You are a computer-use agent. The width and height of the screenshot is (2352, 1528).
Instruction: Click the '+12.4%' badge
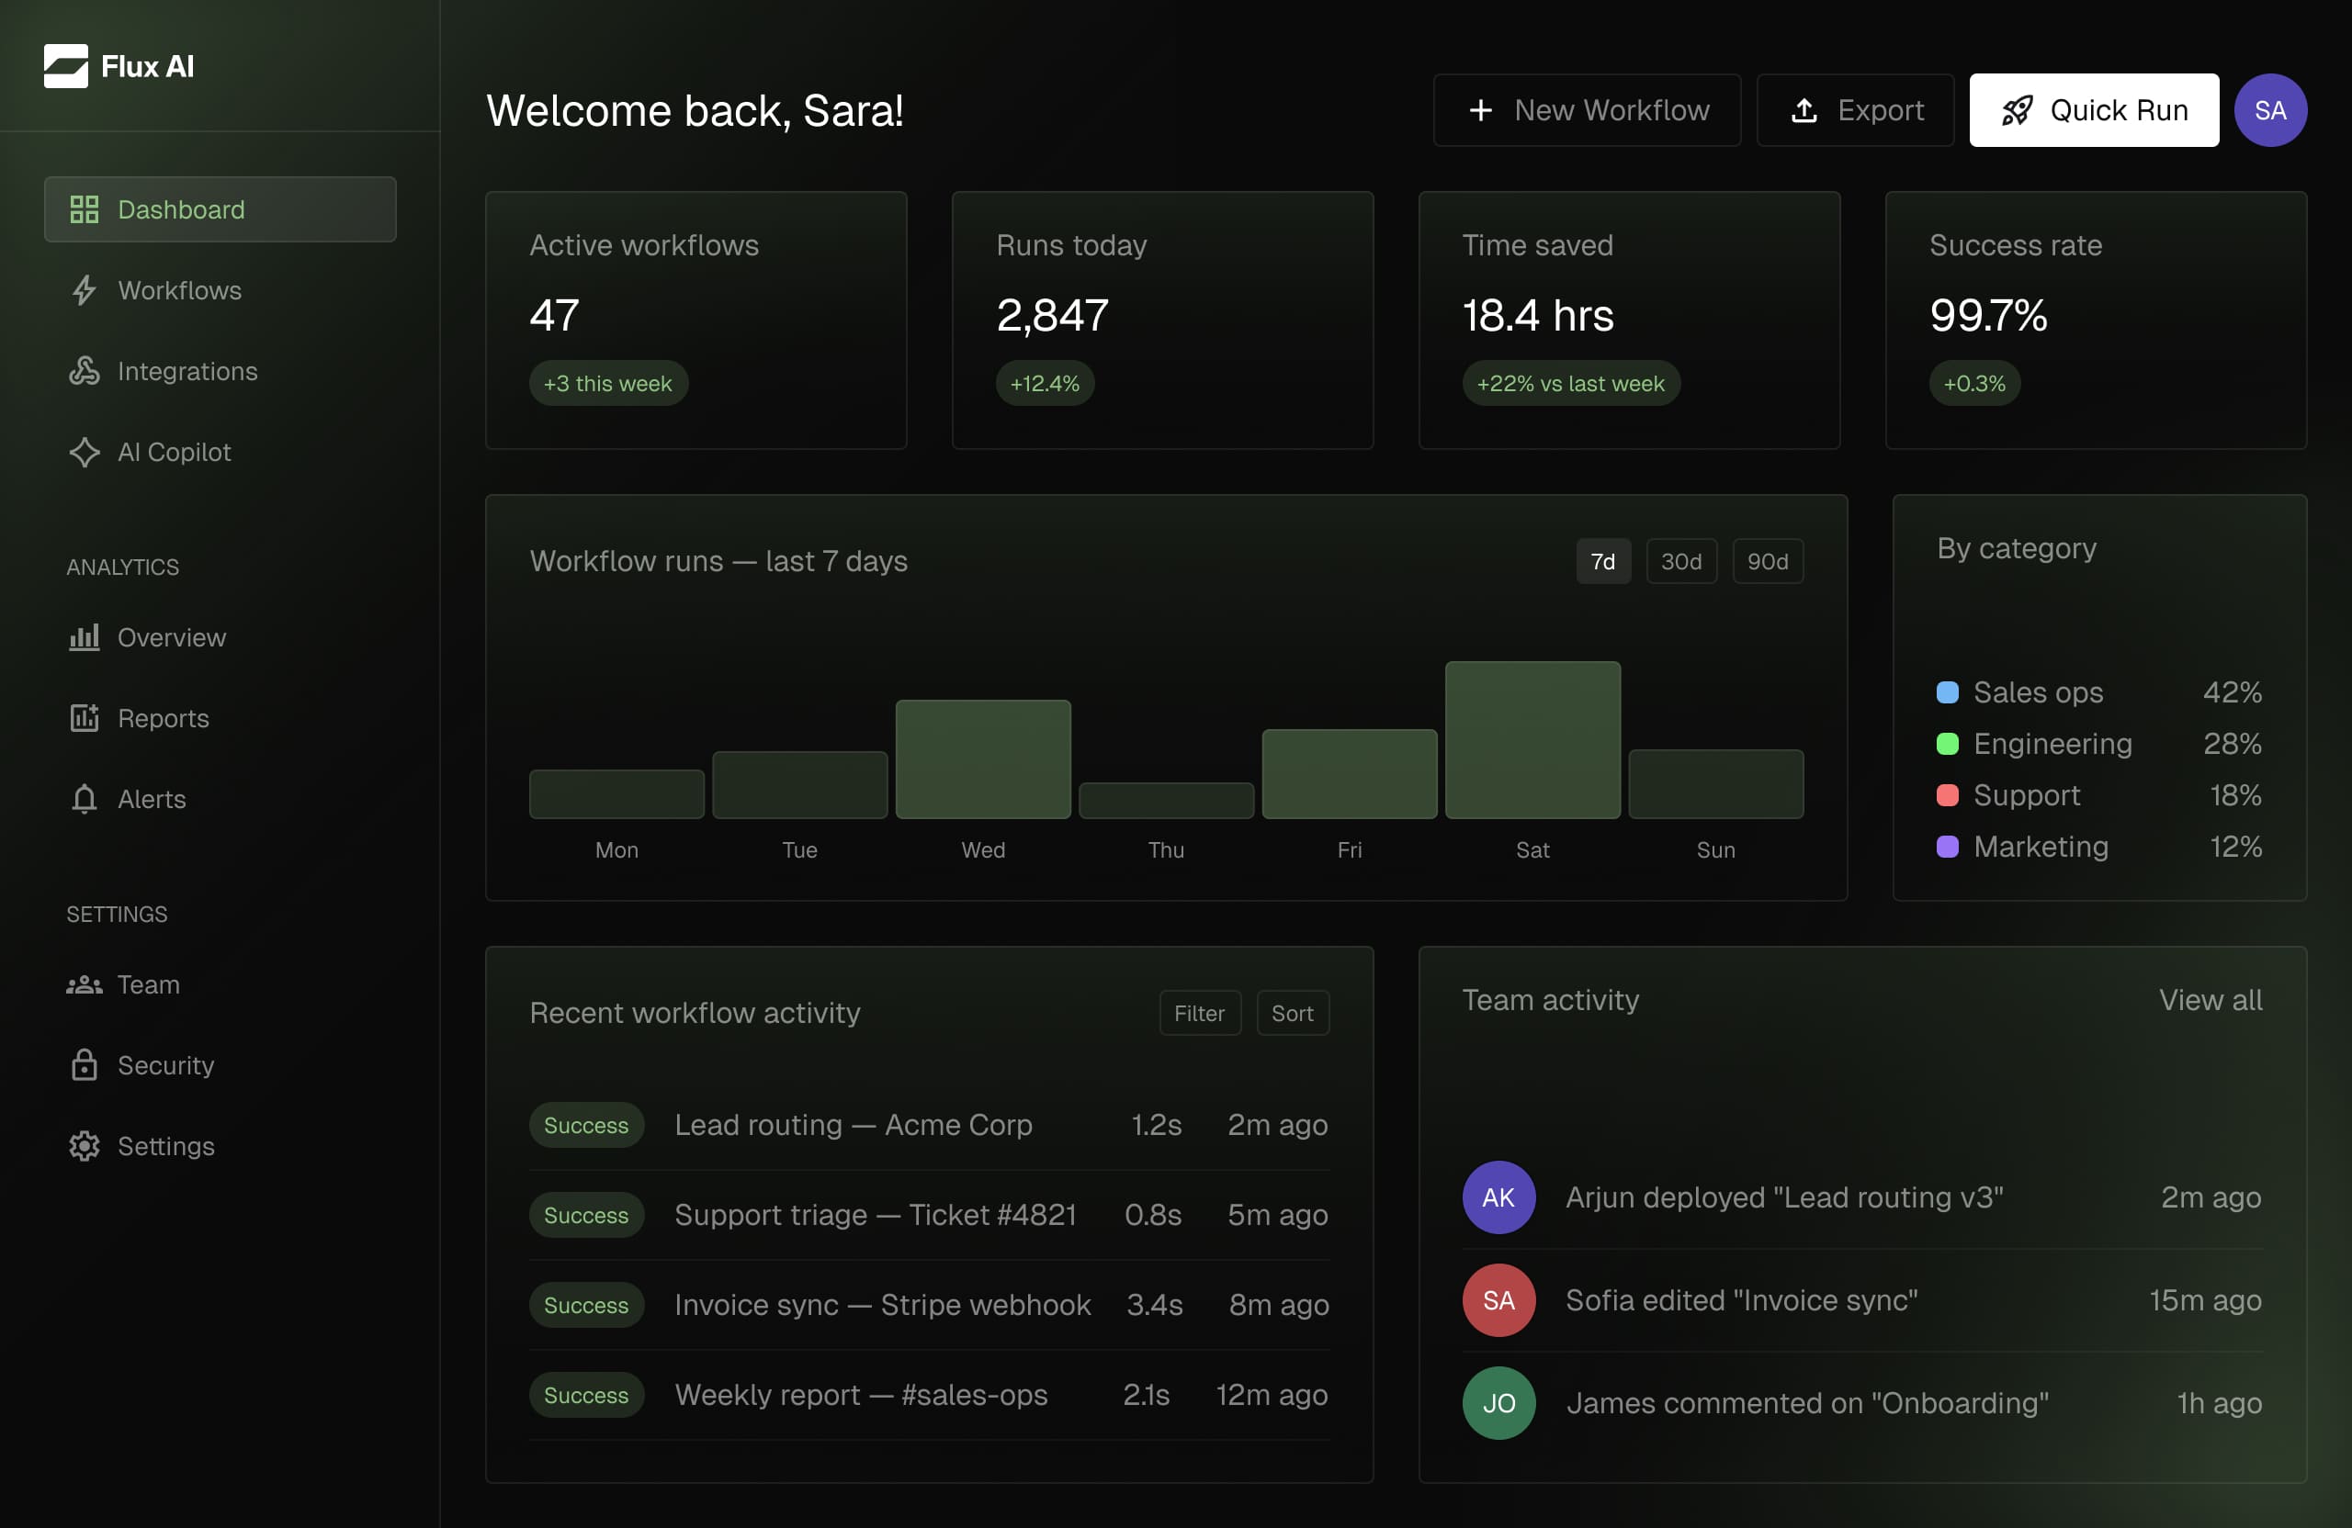[x=1045, y=383]
